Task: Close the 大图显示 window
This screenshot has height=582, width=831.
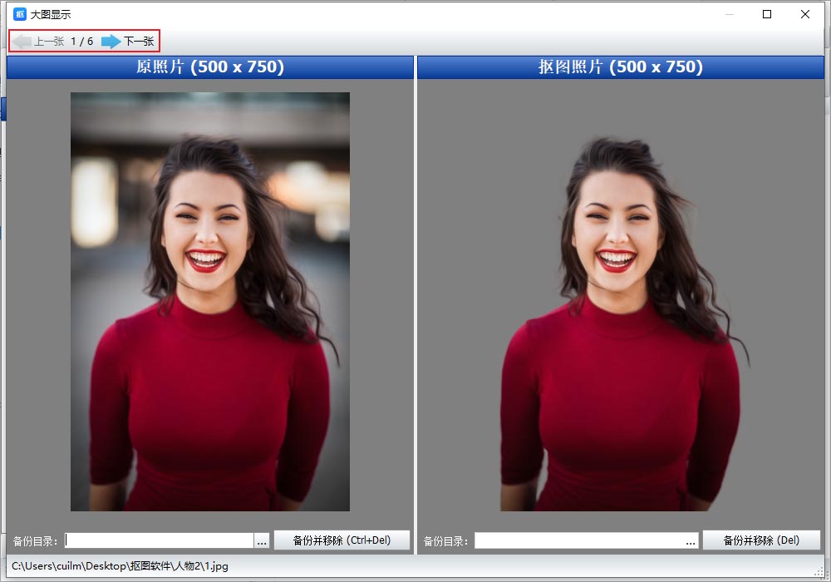Action: pos(805,14)
